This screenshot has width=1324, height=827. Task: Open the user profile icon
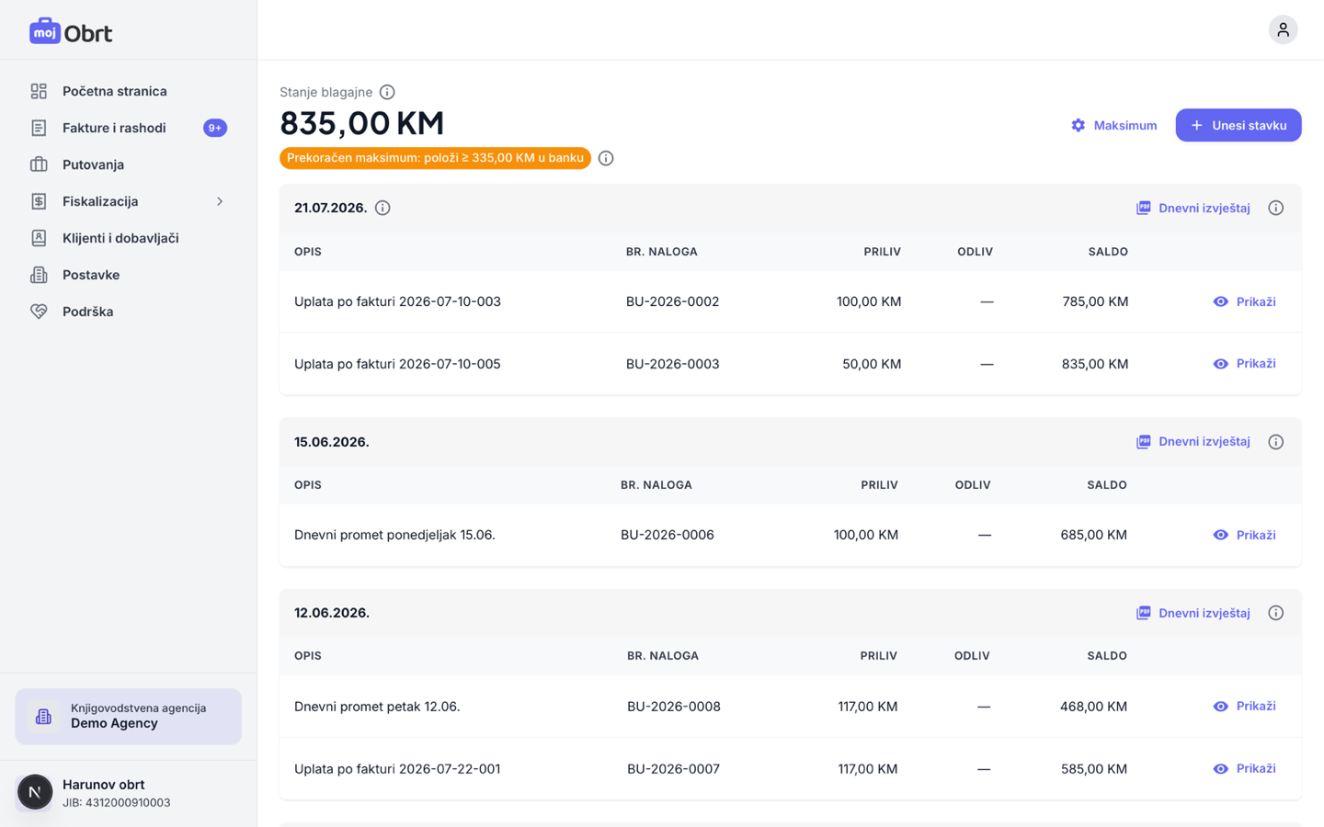pyautogui.click(x=1283, y=29)
